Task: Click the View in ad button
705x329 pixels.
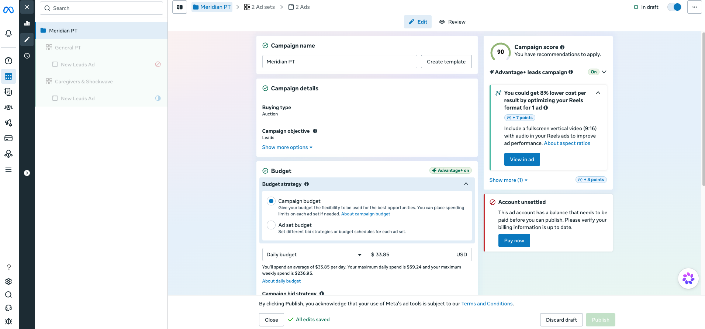Action: coord(522,159)
